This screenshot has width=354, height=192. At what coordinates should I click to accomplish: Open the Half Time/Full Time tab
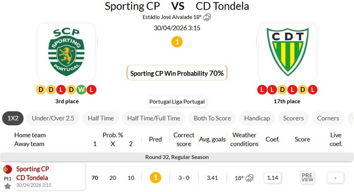pos(153,118)
